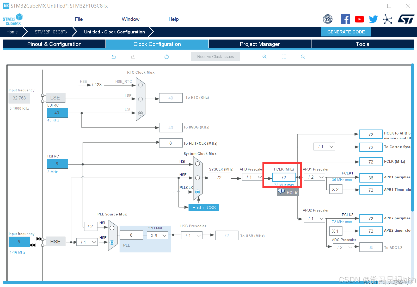Open the APB1 Prescaler dropdown
Screen dimensions: 417x287
tap(315, 177)
